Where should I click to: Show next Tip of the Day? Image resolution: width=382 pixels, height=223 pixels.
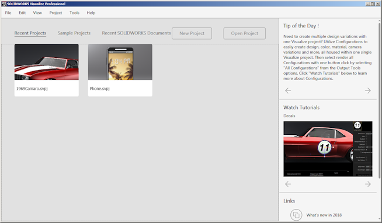(x=367, y=90)
